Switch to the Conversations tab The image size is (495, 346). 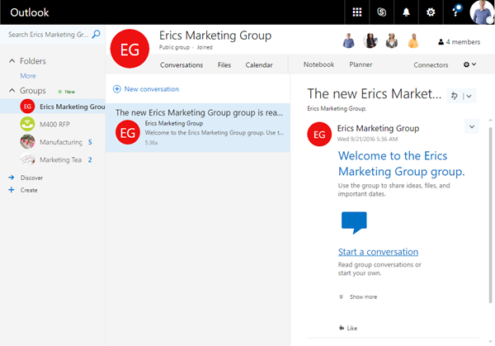(x=181, y=64)
